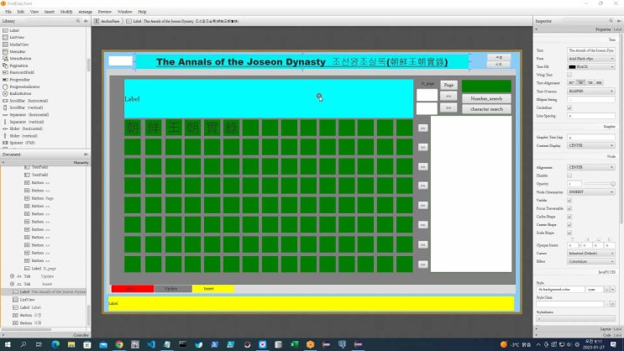624x351 pixels.
Task: Open Visual Studio Code from taskbar
Action: (152, 344)
